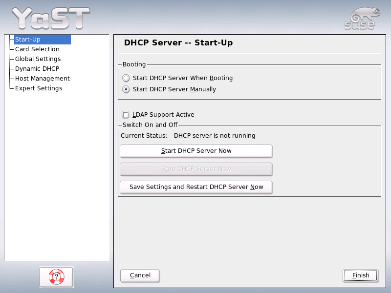391x293 pixels.
Task: Open Start-Up in the tree
Action: pyautogui.click(x=43, y=40)
